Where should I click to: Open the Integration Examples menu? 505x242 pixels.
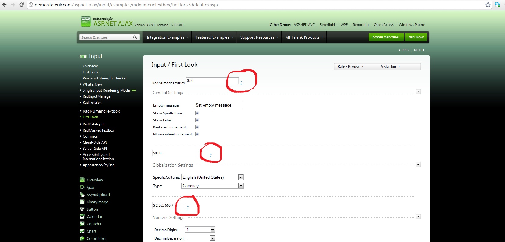[x=168, y=37]
